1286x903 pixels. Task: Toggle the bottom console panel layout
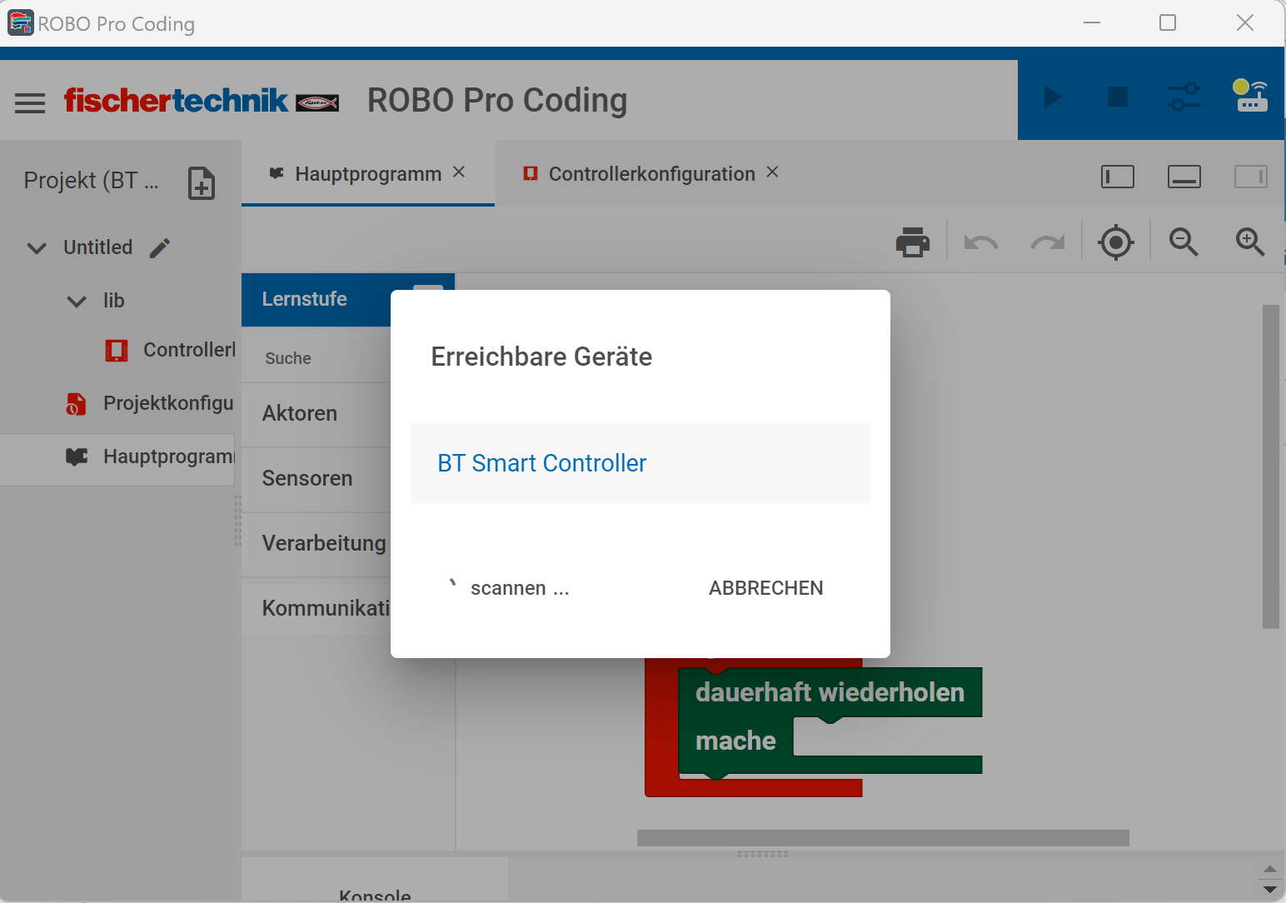click(x=1184, y=177)
